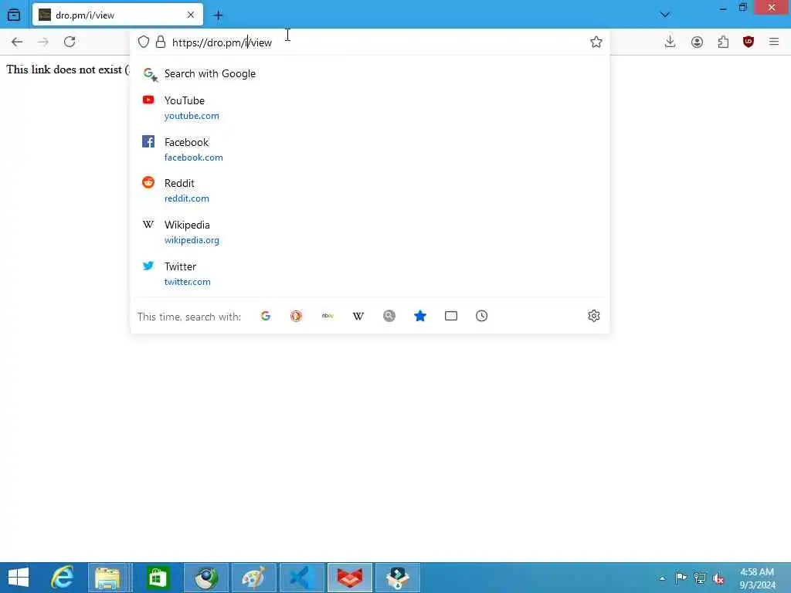The image size is (791, 593).
Task: Open the uBlock Origin extension
Action: [749, 42]
